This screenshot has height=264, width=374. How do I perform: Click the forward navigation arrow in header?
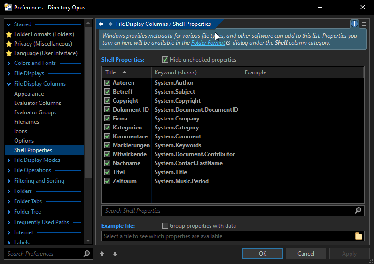(110, 24)
